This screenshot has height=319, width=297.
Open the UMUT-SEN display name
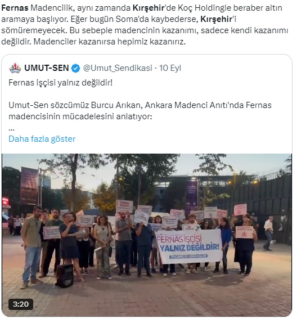47,68
